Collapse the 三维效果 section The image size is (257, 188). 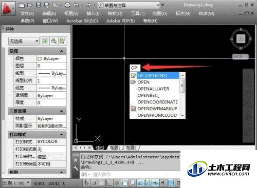(x=61, y=111)
